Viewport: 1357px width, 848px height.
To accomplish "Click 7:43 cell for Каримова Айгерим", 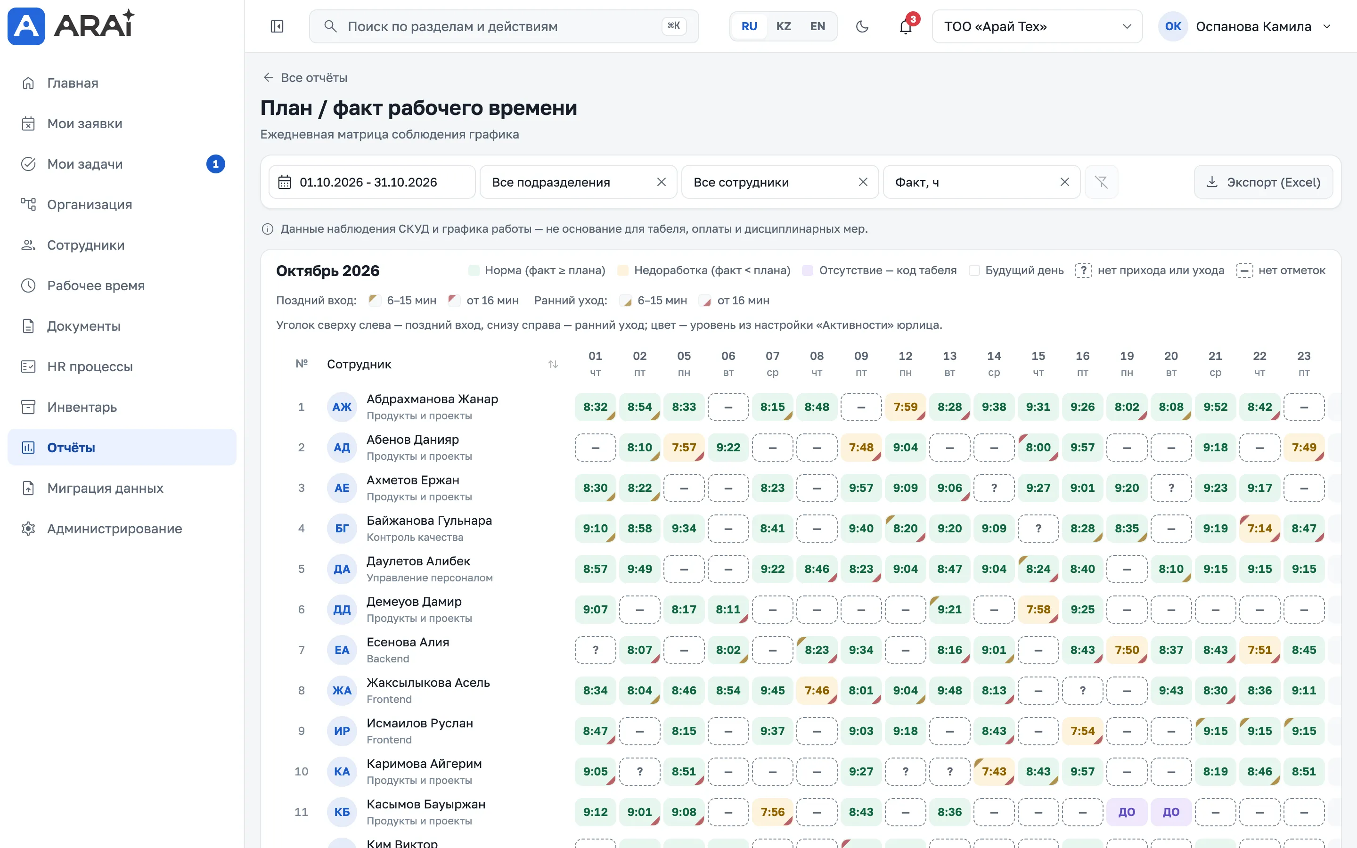I will pyautogui.click(x=994, y=772).
